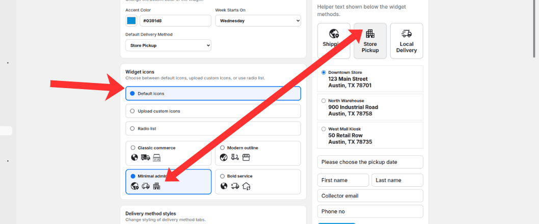Select the Radio list option

point(213,128)
